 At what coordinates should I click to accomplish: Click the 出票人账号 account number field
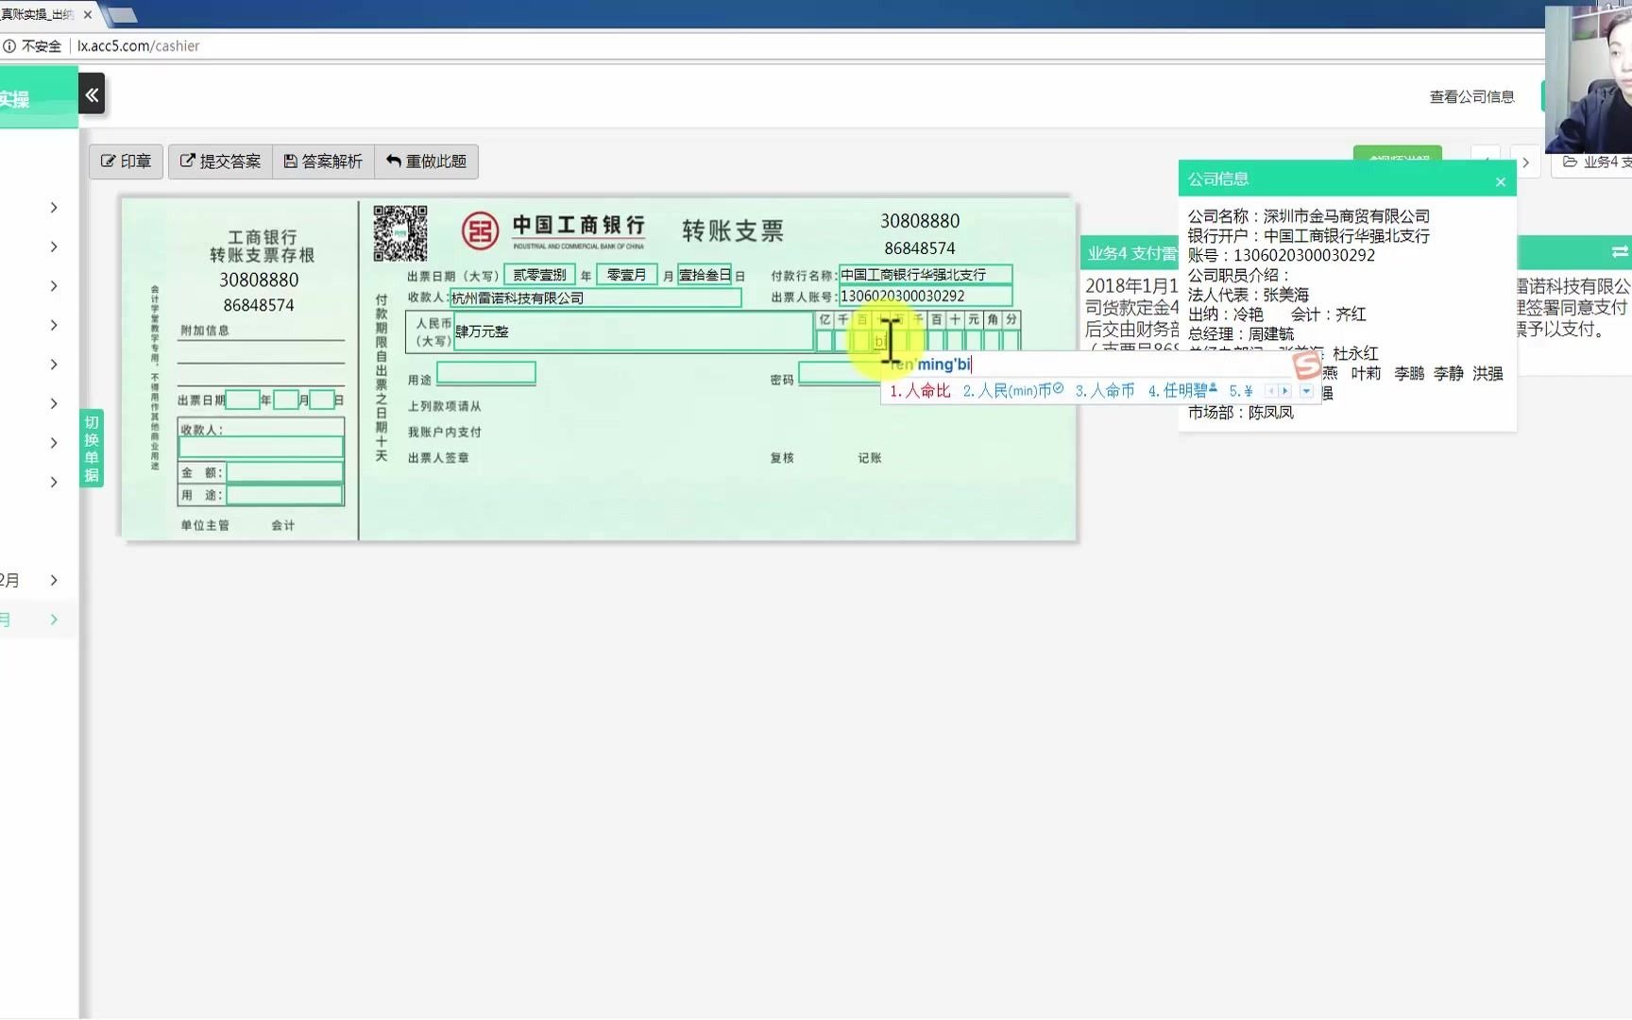(926, 297)
